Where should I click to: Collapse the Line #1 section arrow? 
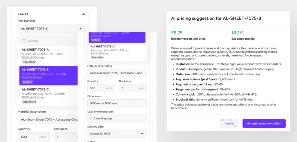click(84, 14)
